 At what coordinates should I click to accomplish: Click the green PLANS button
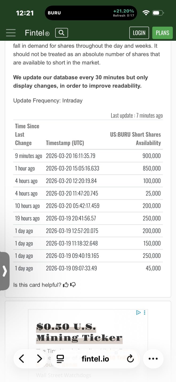pyautogui.click(x=162, y=33)
